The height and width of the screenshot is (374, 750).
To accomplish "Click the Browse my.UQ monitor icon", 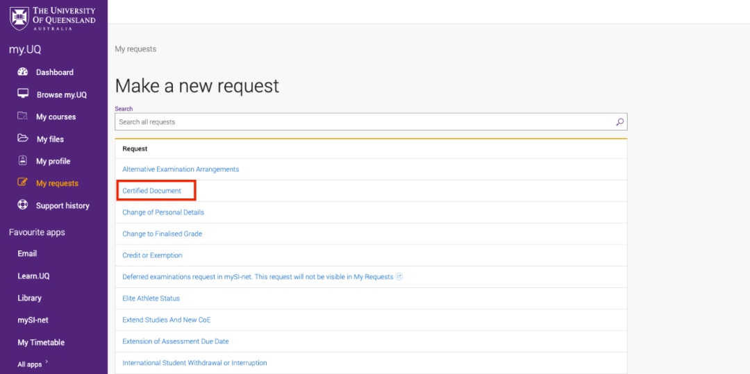I will pyautogui.click(x=22, y=94).
